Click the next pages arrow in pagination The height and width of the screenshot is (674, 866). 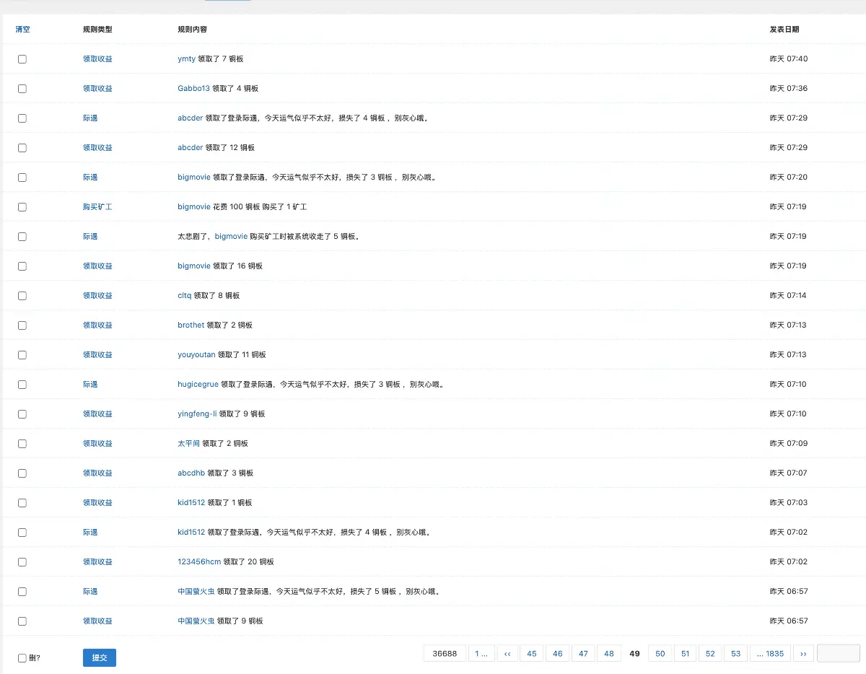coord(803,653)
